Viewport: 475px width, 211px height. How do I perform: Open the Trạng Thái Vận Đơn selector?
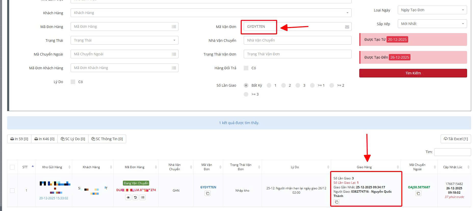point(298,54)
